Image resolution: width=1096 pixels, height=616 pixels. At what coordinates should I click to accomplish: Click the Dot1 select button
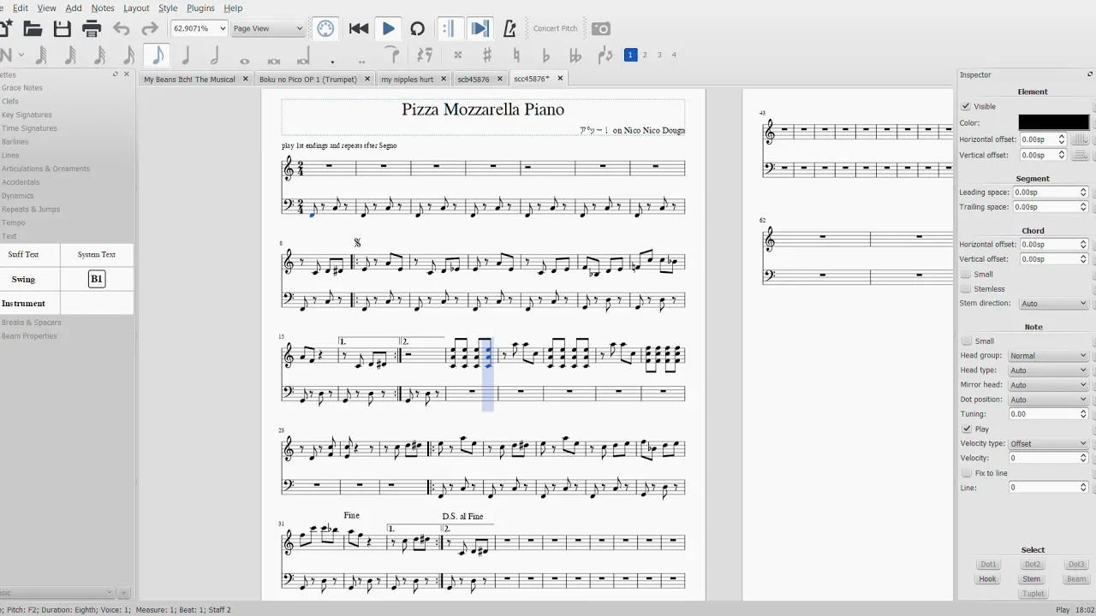tap(989, 565)
